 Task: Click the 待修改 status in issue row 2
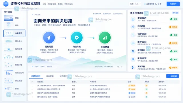click(x=132, y=89)
